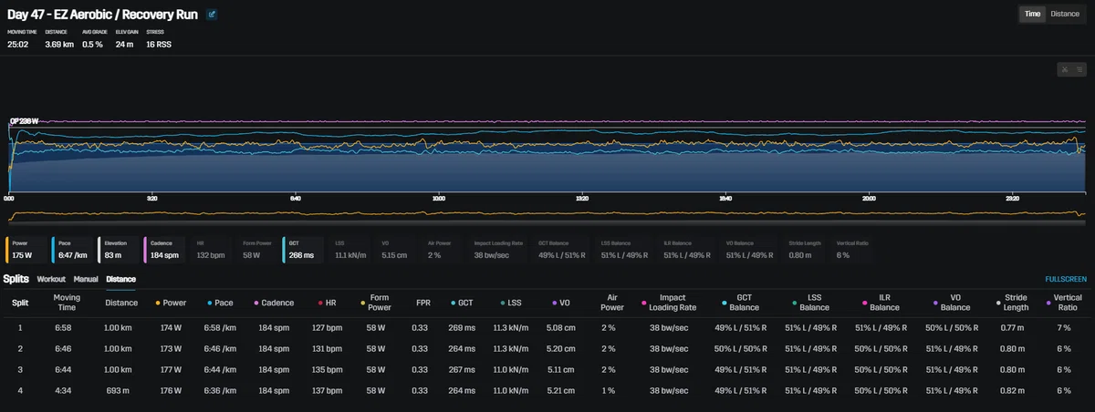Open the Workout splits tab
Viewport: 1095px width, 412px height.
point(51,279)
